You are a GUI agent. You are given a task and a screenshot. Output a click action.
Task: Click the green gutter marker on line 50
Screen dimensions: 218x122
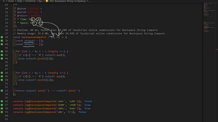click(x=2, y=80)
